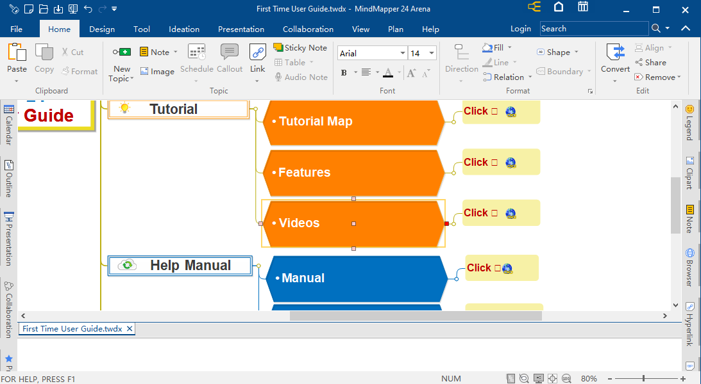This screenshot has width=701, height=384.
Task: Click the presentation monitor icon in the status bar
Action: [x=539, y=379]
